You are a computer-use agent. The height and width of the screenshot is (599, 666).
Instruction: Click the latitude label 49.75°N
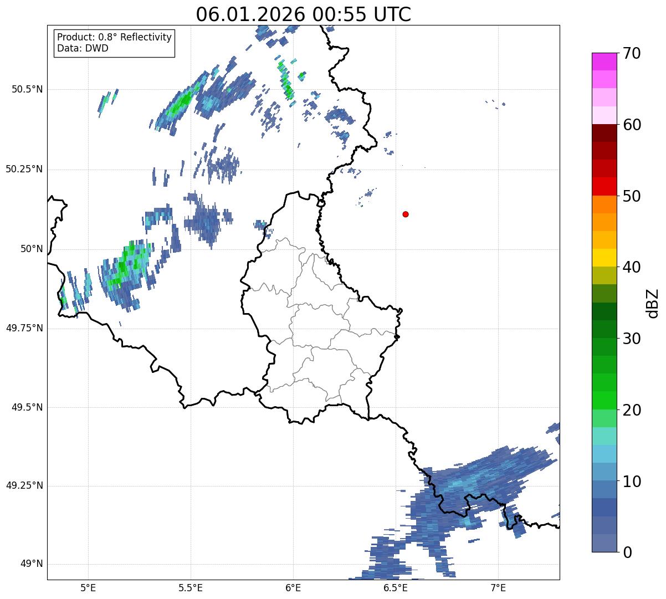tap(24, 328)
